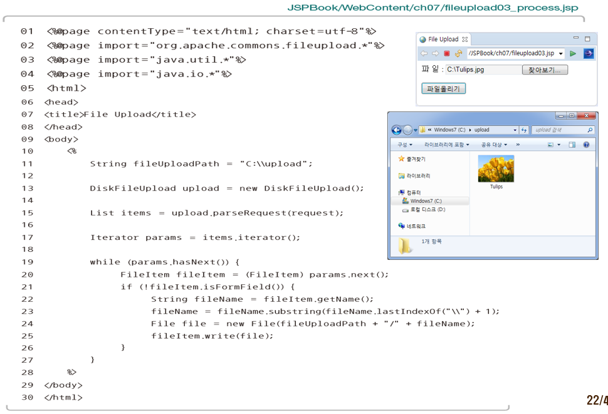The image size is (608, 414).
Task: Toggle the preview pane icon in Explorer
Action: [572, 145]
